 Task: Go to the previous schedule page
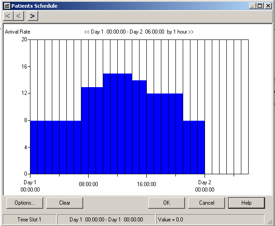click(19, 16)
